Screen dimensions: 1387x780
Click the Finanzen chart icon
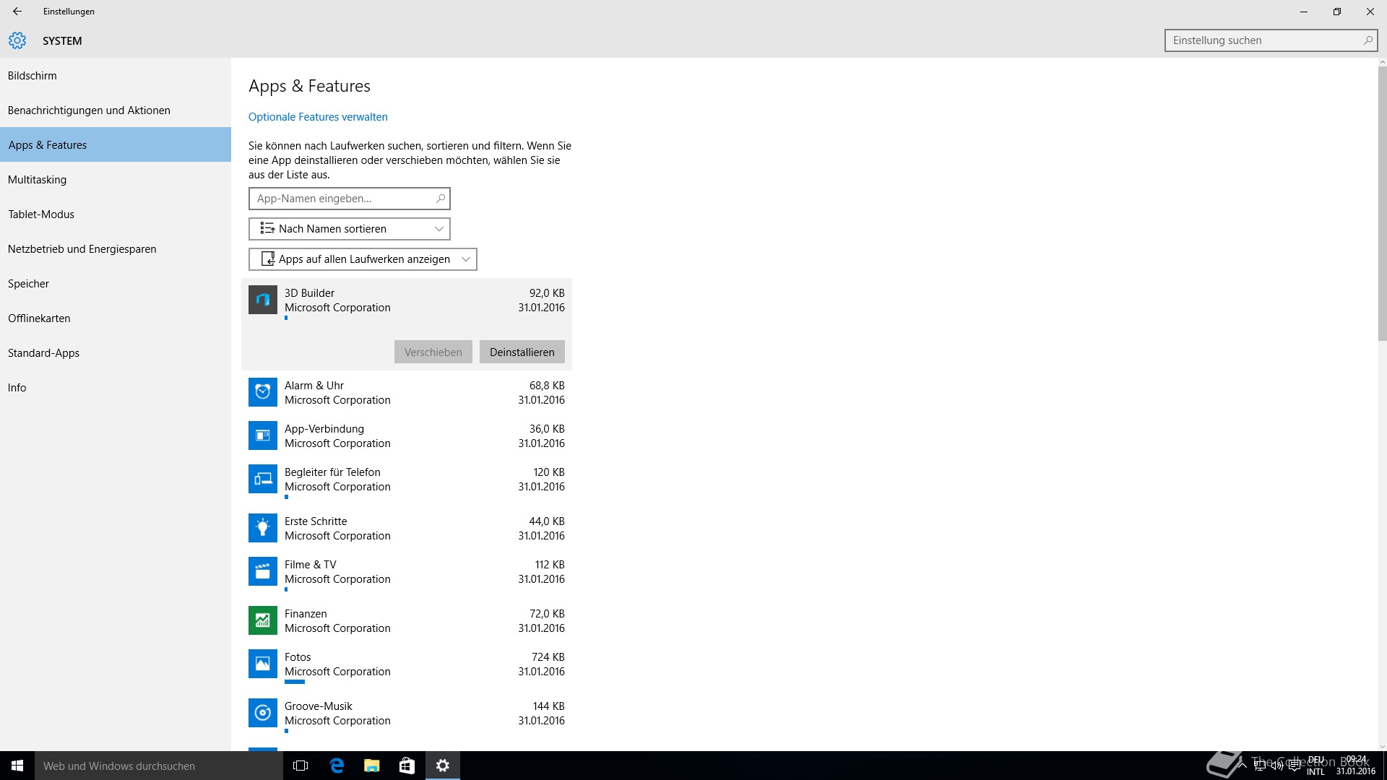(x=263, y=620)
